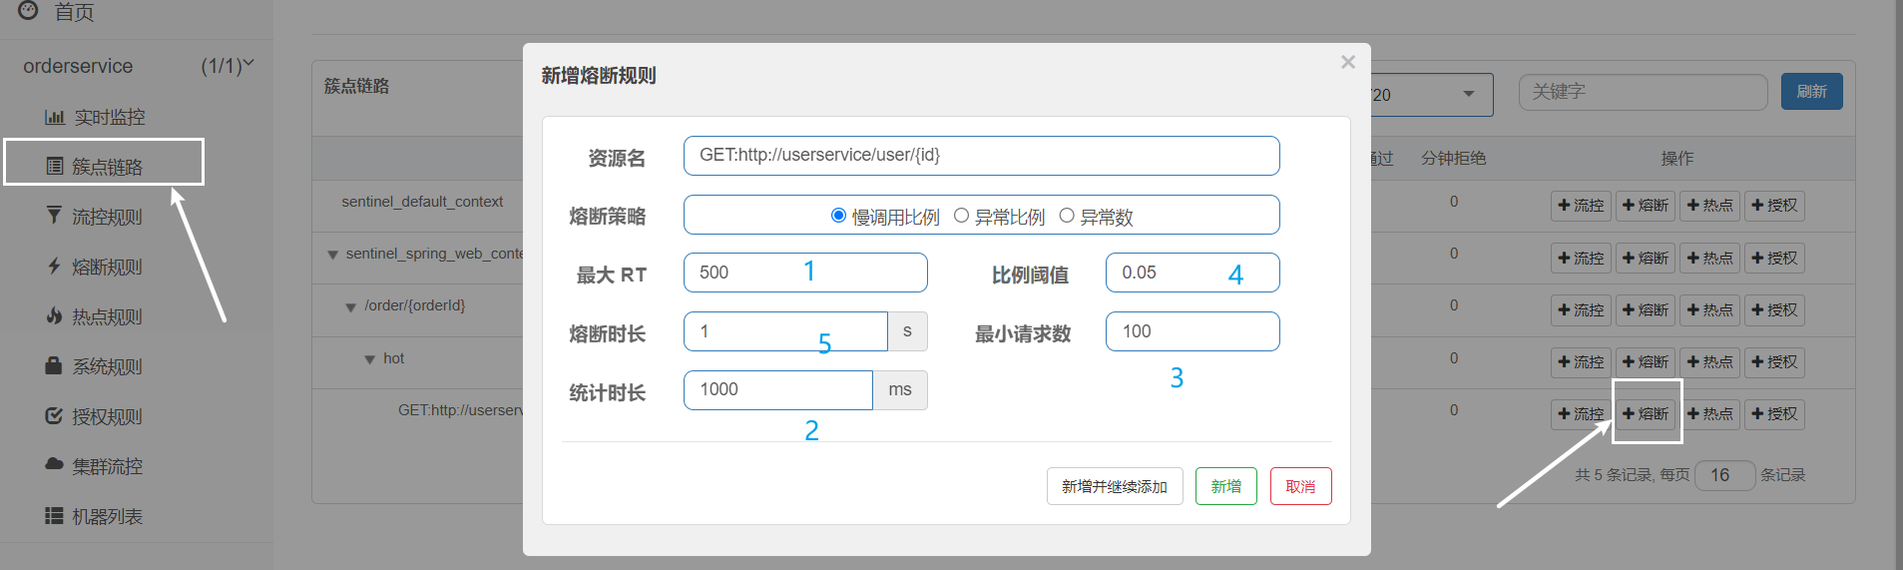Collapse the sentinel_spring_web_context tree node
The width and height of the screenshot is (1903, 570).
[332, 255]
